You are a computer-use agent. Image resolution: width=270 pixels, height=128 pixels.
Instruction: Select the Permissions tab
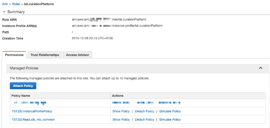[14, 55]
